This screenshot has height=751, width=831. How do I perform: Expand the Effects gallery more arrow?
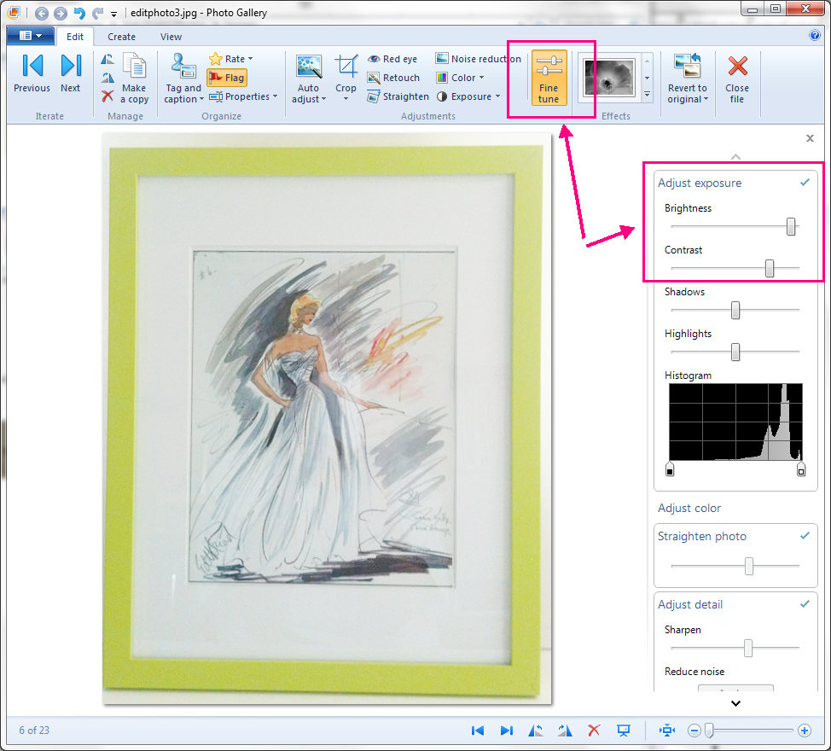click(647, 95)
